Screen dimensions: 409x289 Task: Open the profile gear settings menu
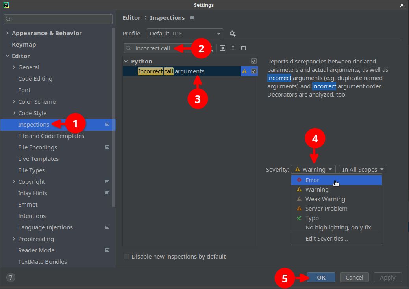click(x=232, y=34)
